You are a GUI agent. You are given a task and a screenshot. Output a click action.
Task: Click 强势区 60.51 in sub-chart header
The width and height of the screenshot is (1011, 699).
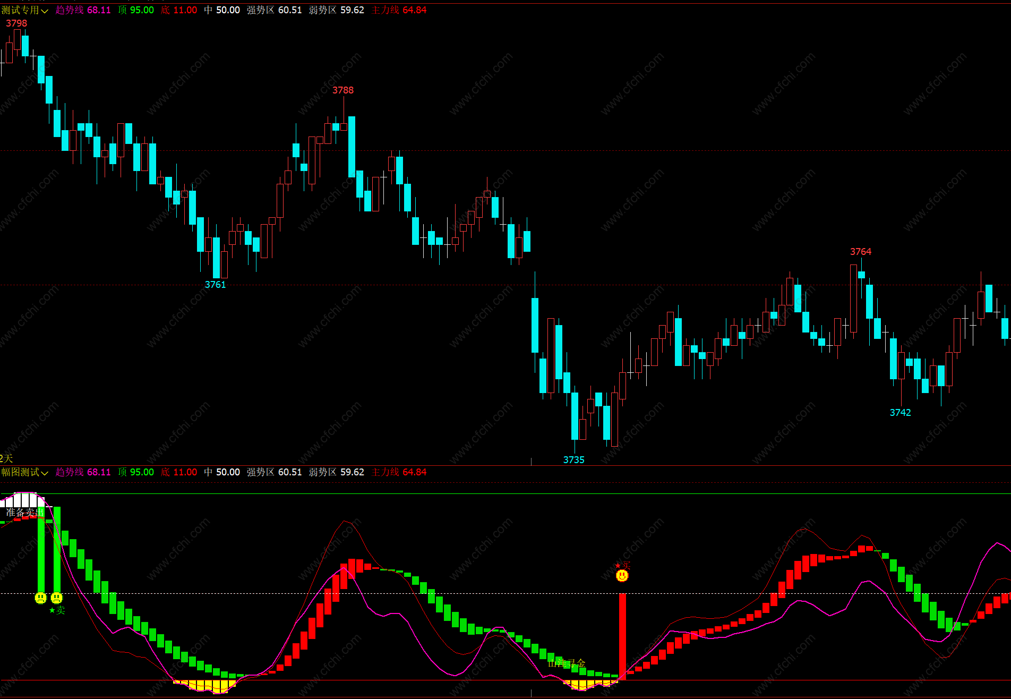(274, 472)
